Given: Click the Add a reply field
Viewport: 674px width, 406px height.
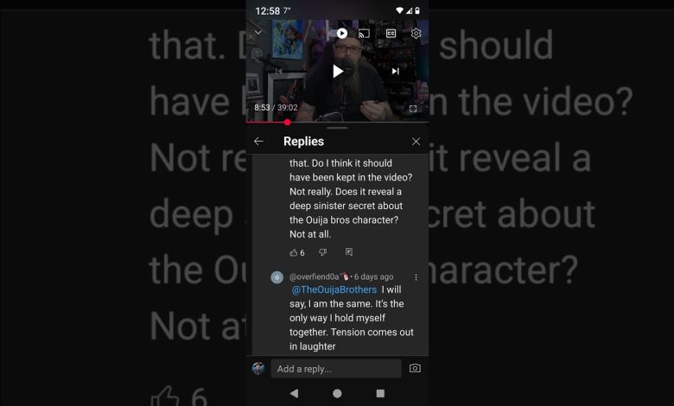Looking at the screenshot, I should click(336, 369).
